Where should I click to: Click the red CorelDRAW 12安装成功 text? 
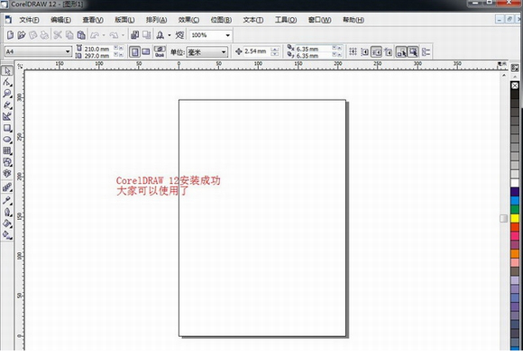[x=168, y=180]
